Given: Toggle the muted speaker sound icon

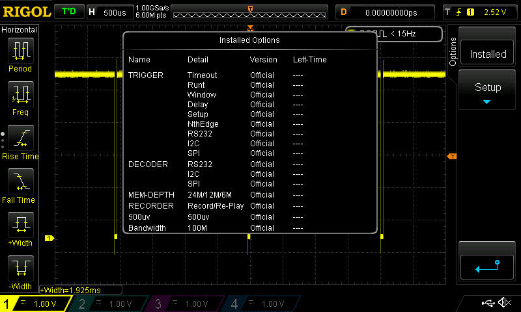Looking at the screenshot, I should click(504, 303).
